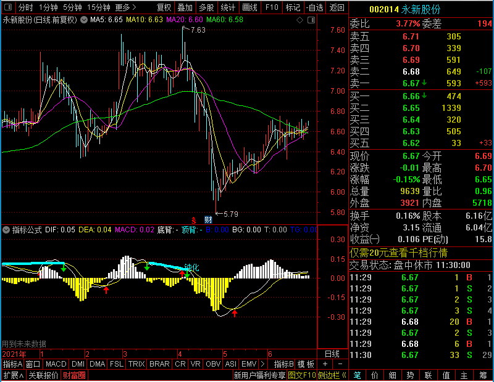The image size is (494, 382).
Task: Open 图文F10 page
Action: [x=301, y=375]
